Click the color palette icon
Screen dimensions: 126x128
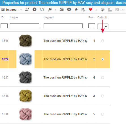102,10
